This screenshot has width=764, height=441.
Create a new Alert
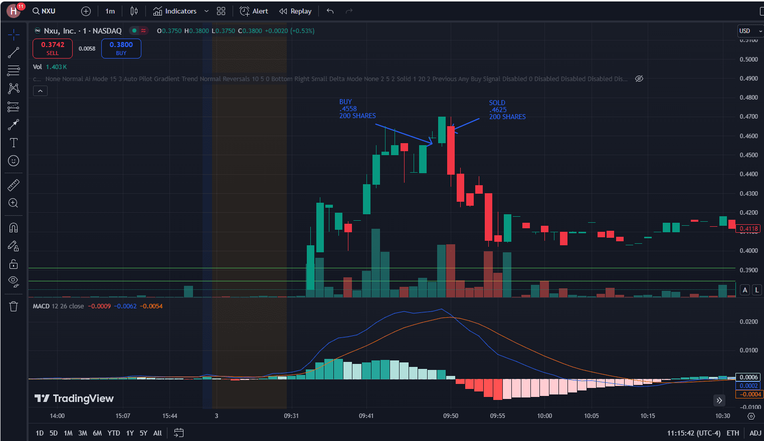254,11
